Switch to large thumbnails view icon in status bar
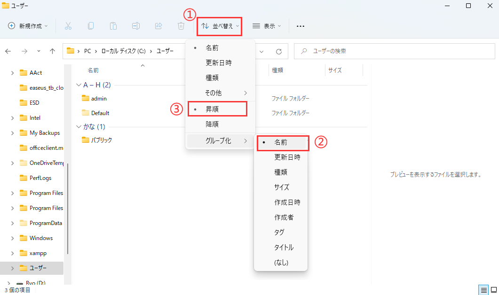 (x=492, y=290)
